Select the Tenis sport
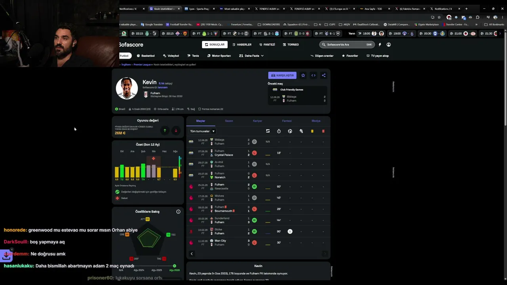Image resolution: width=507 pixels, height=285 pixels. (x=193, y=56)
